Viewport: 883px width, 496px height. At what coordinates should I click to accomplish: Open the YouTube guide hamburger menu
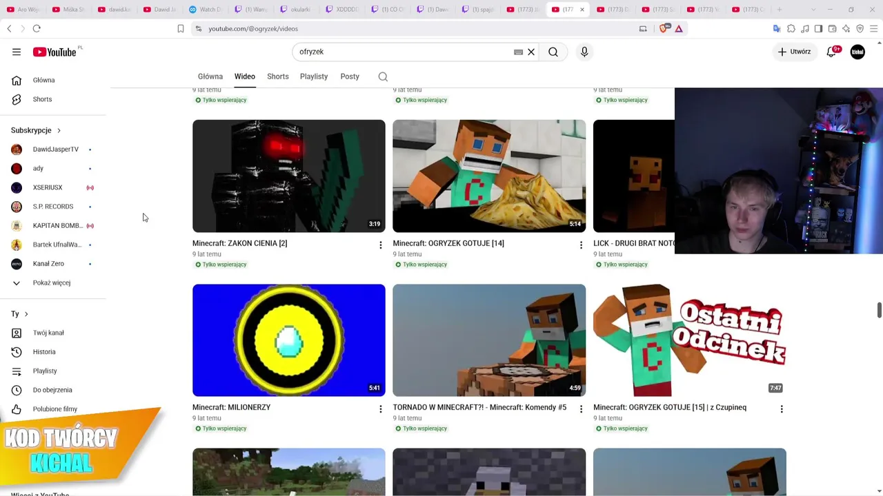[x=17, y=52]
